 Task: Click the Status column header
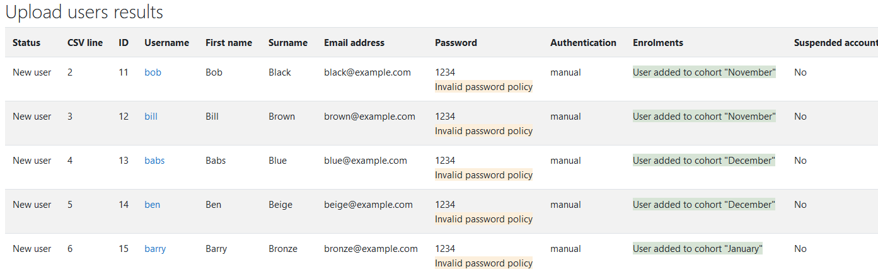click(x=26, y=43)
